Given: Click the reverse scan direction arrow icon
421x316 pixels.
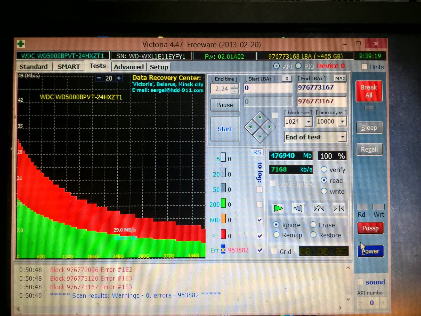Looking at the screenshot, I should [298, 208].
